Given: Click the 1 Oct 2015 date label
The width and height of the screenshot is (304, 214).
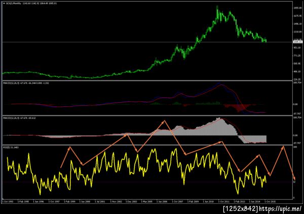Looking at the screenshot, I should point(270,202).
